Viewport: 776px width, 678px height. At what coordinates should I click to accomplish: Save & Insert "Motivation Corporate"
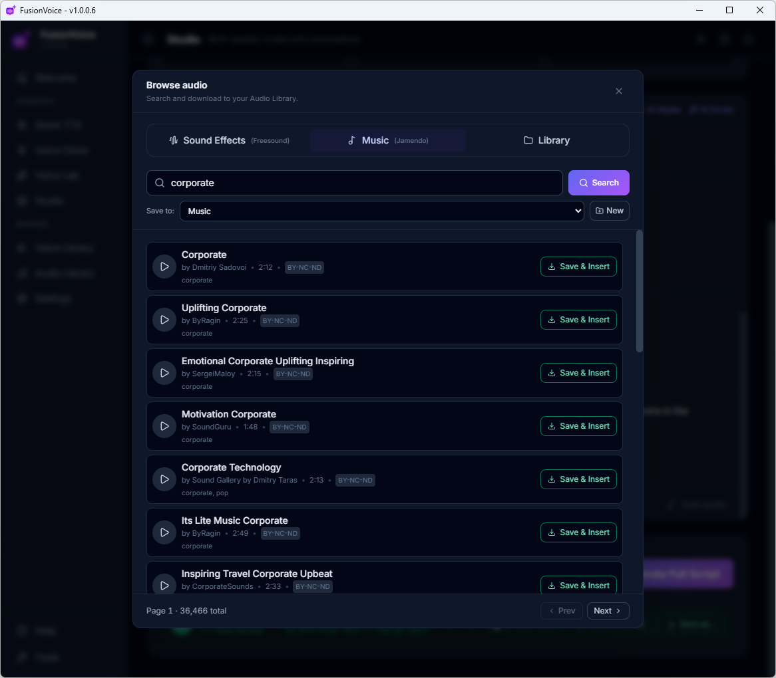[578, 426]
